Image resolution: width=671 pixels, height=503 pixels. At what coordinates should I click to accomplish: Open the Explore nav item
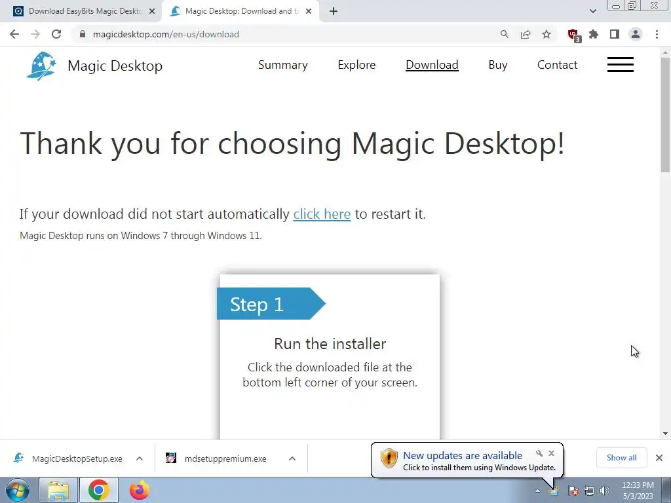tap(356, 65)
